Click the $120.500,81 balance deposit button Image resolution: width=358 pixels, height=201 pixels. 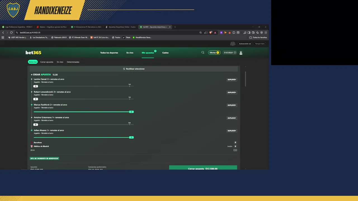pyautogui.click(x=230, y=52)
